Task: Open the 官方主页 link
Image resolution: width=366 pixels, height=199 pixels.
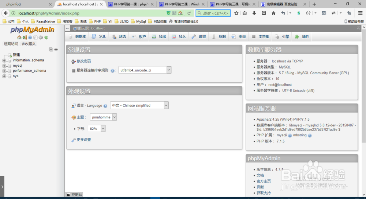Action: point(264,181)
